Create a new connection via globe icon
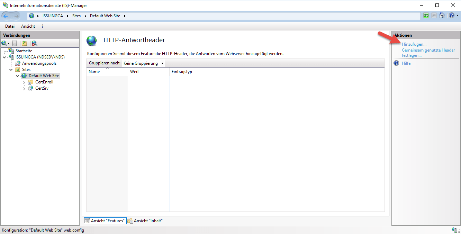The image size is (461, 234). (4, 43)
